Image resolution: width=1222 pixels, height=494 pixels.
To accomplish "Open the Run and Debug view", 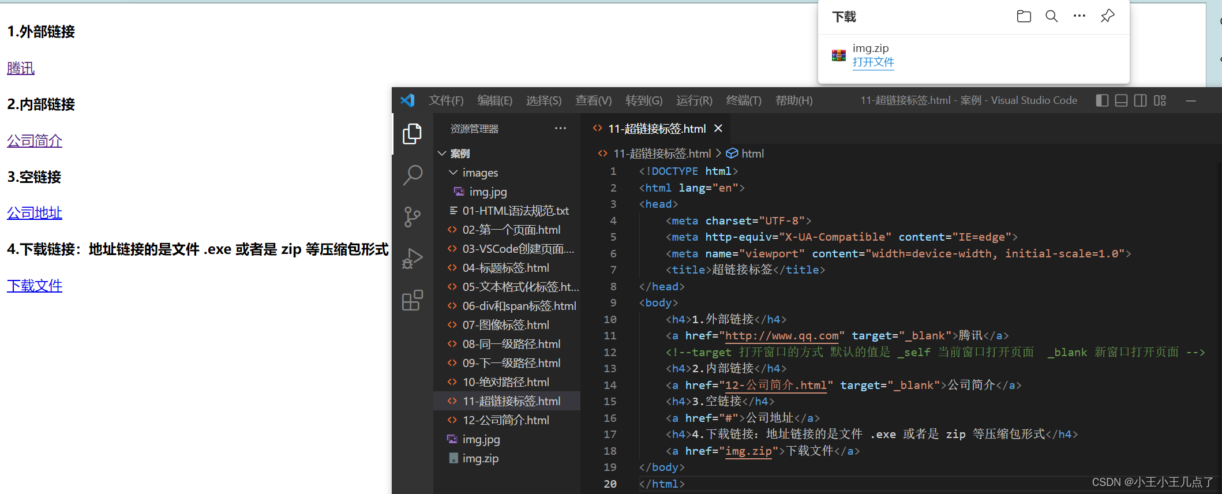I will click(412, 259).
